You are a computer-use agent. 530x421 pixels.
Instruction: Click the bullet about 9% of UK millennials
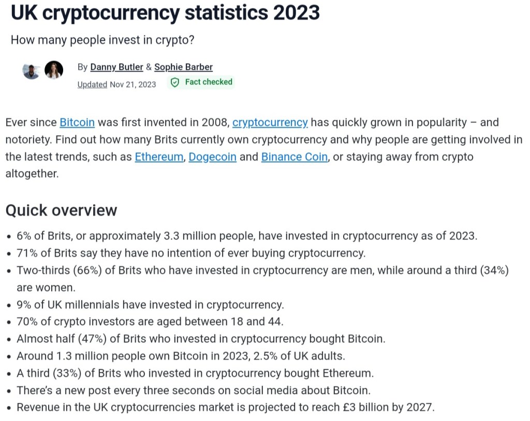[x=150, y=304]
